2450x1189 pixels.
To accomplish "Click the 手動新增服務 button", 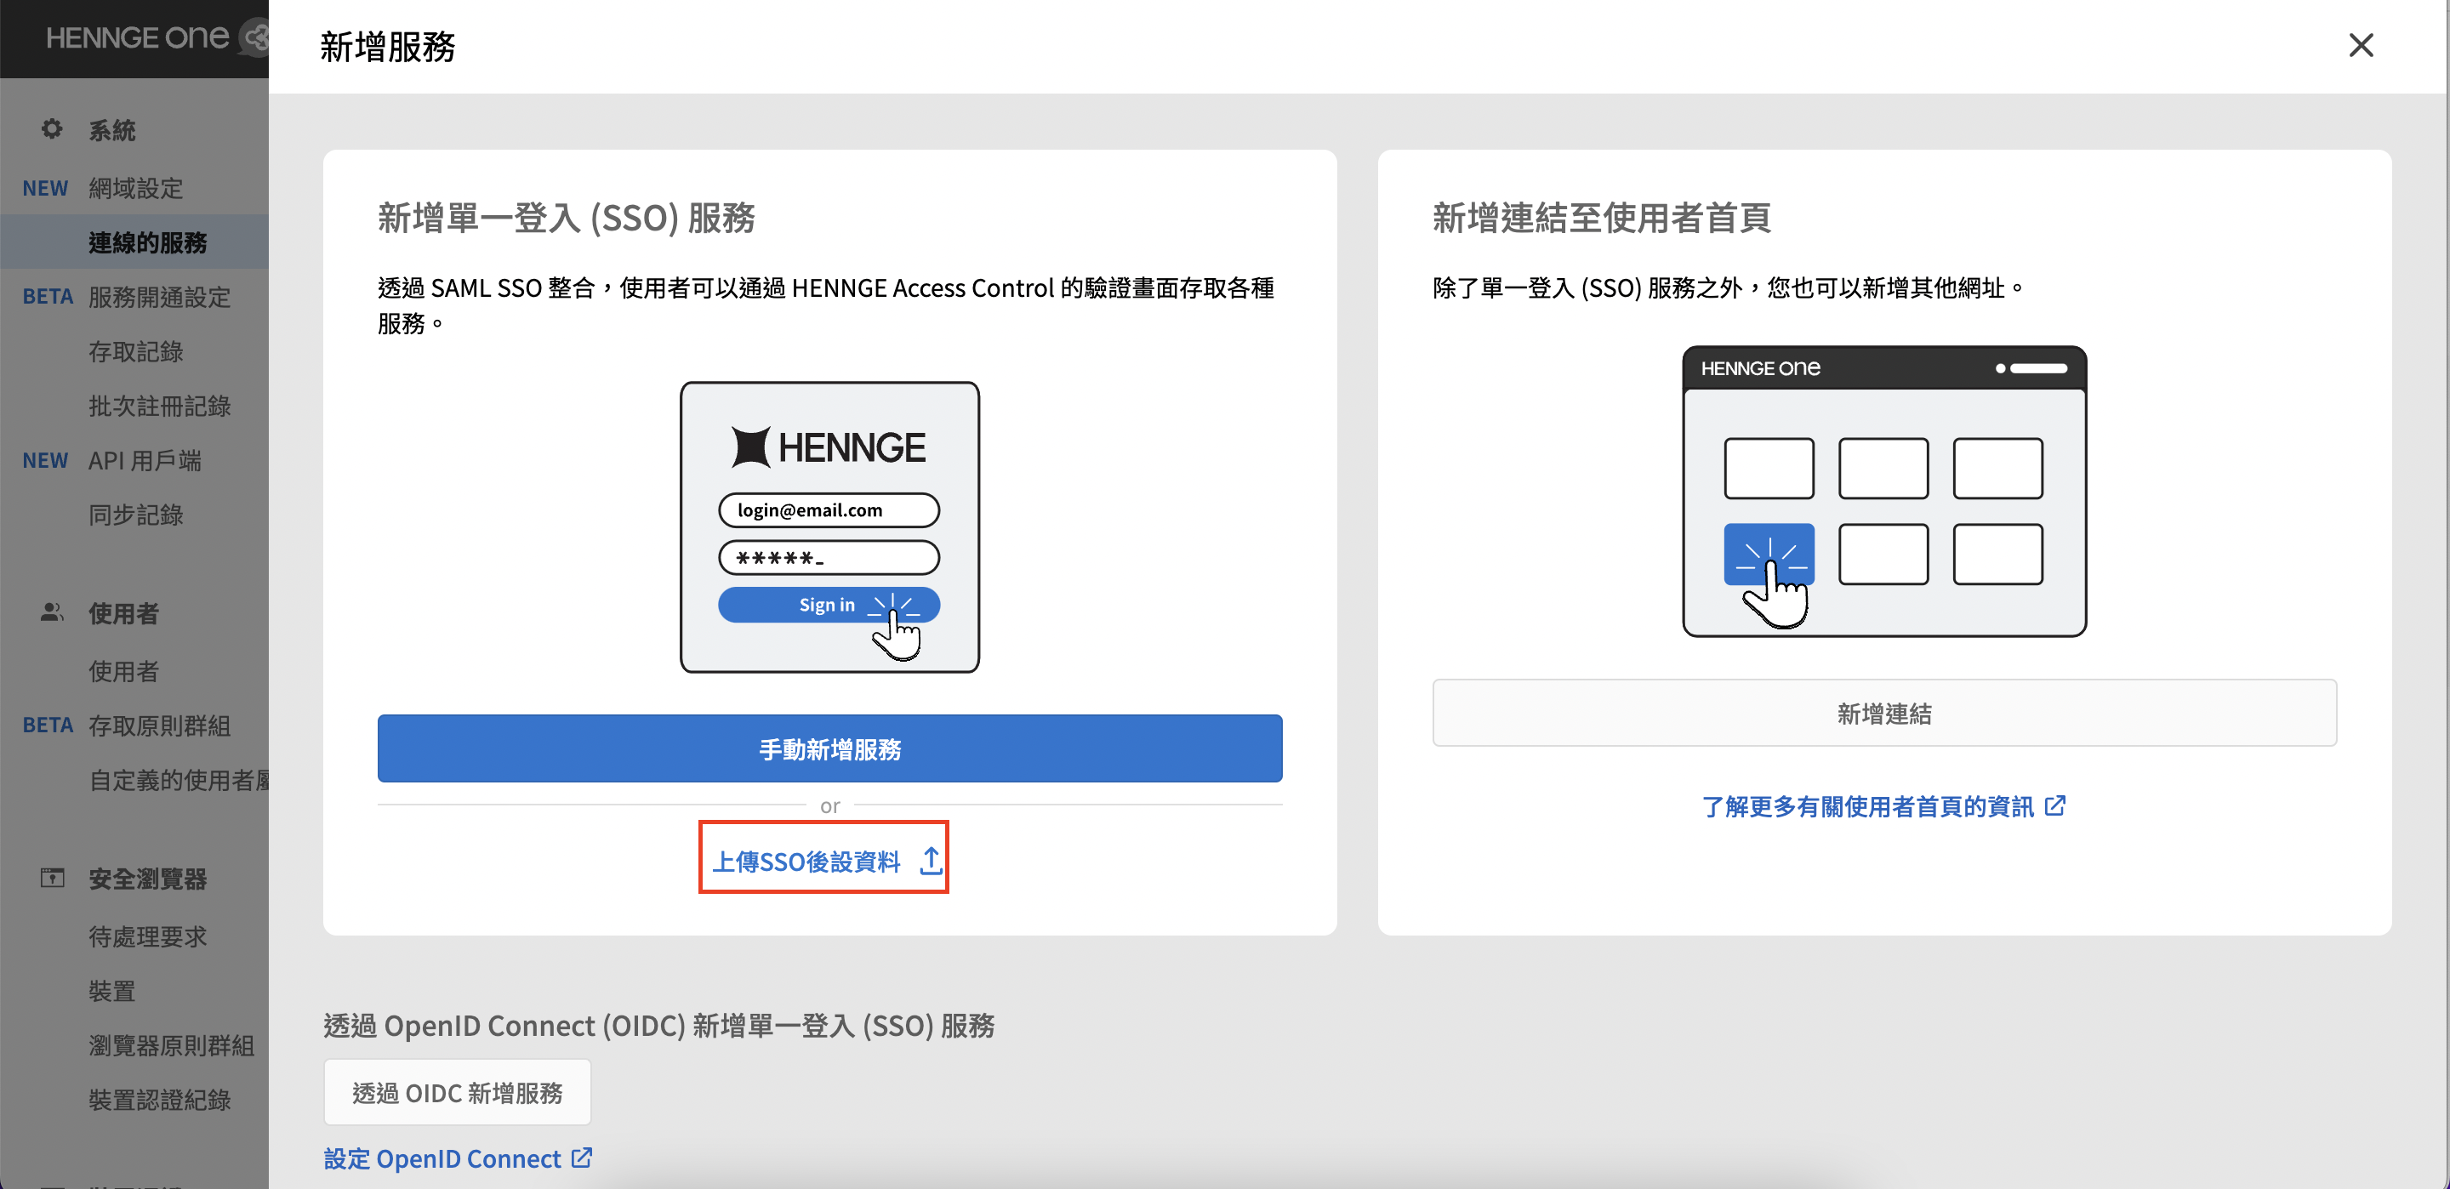I will pos(829,748).
